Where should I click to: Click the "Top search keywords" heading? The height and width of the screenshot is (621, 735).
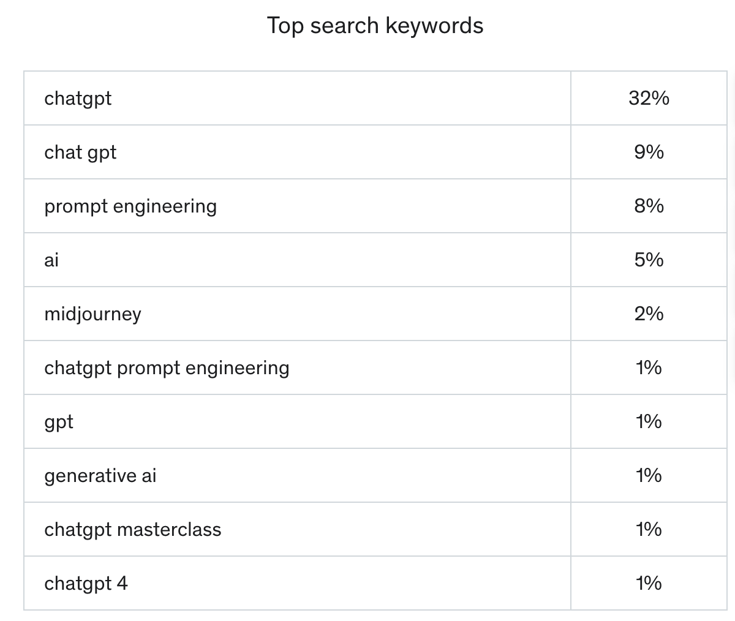[x=375, y=26]
